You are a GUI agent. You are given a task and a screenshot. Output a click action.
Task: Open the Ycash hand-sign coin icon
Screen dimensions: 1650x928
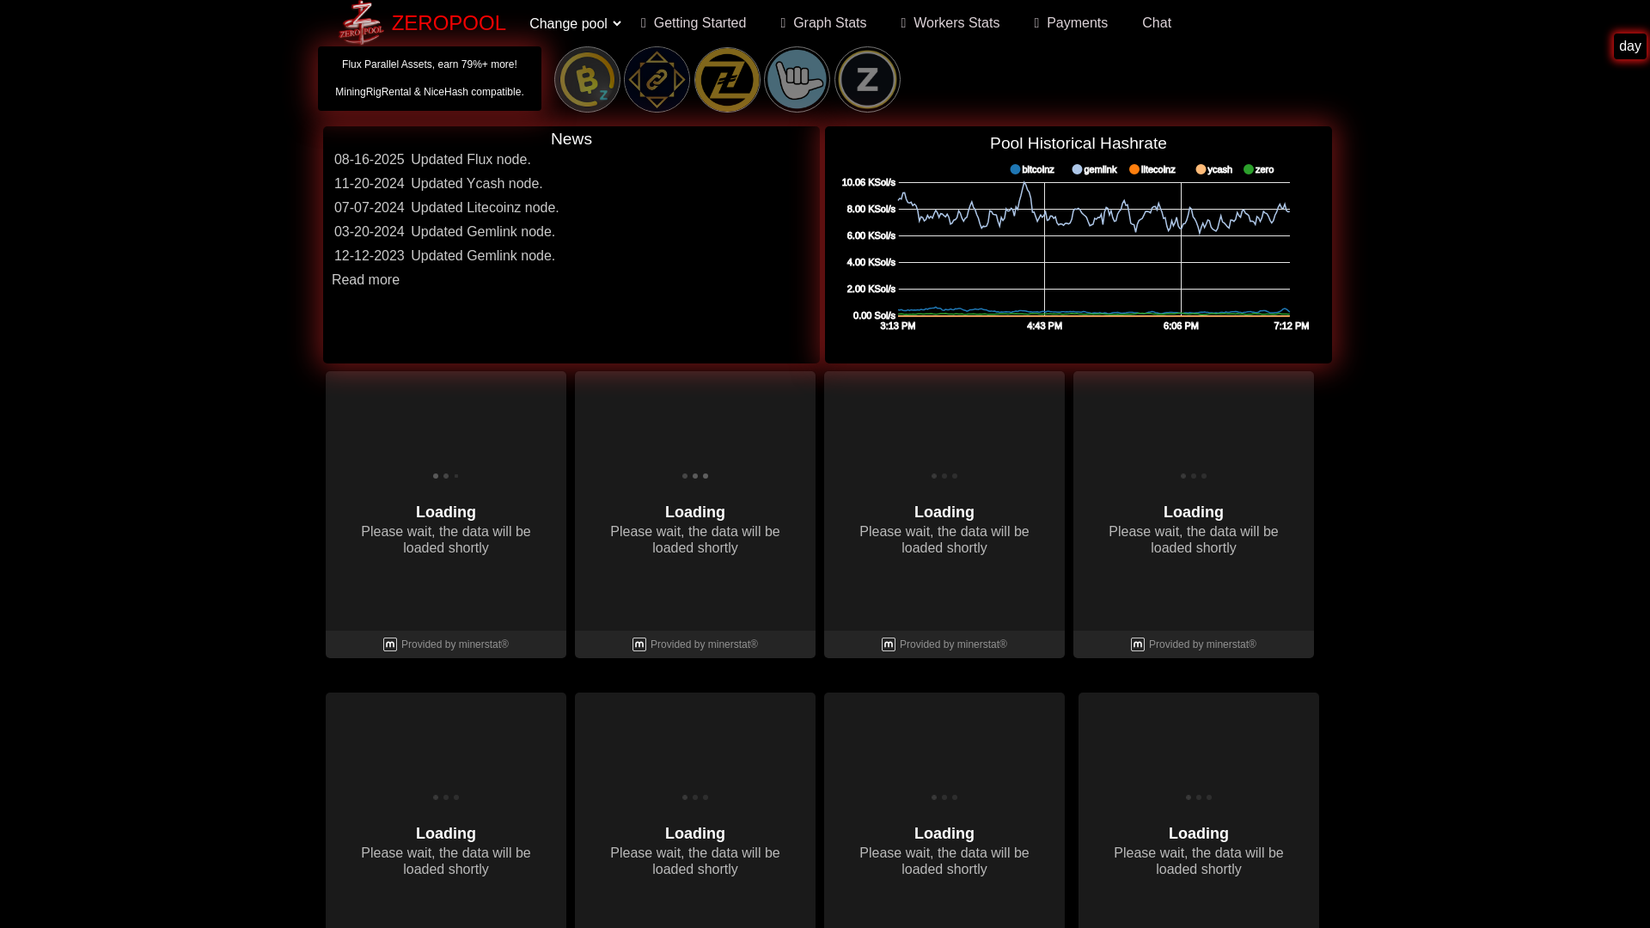(x=797, y=79)
